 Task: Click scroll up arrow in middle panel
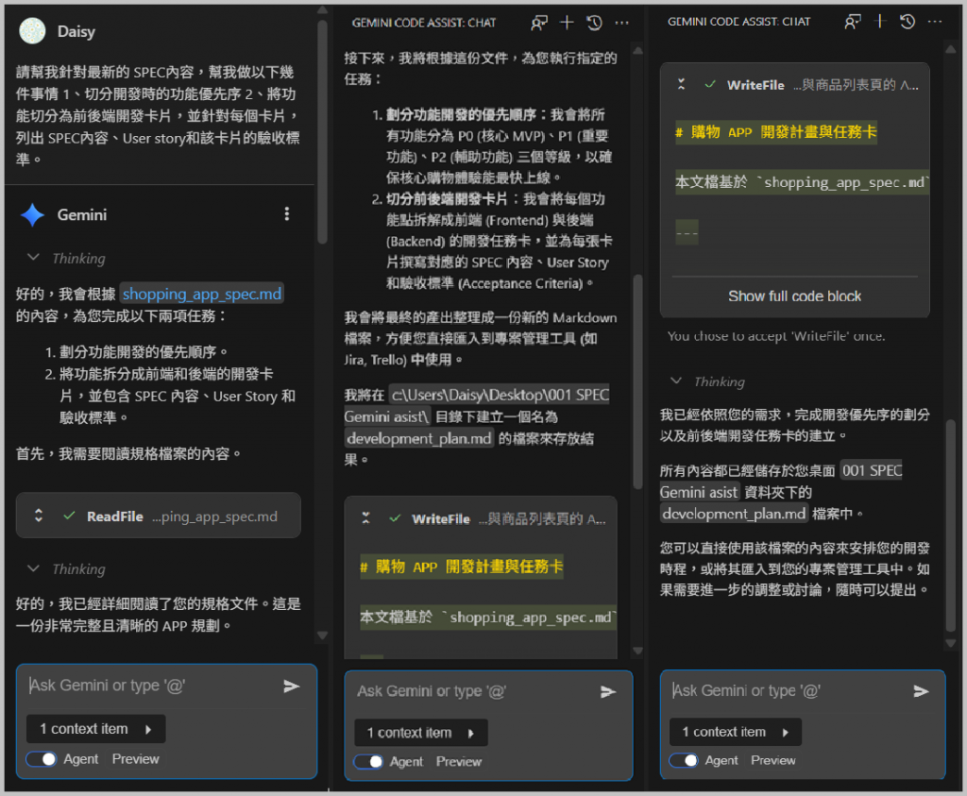point(637,50)
